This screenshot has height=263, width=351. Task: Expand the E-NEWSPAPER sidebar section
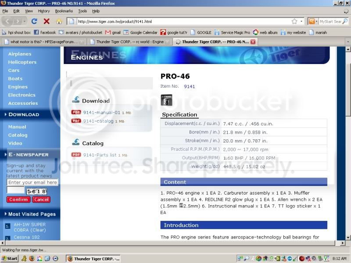point(27,155)
